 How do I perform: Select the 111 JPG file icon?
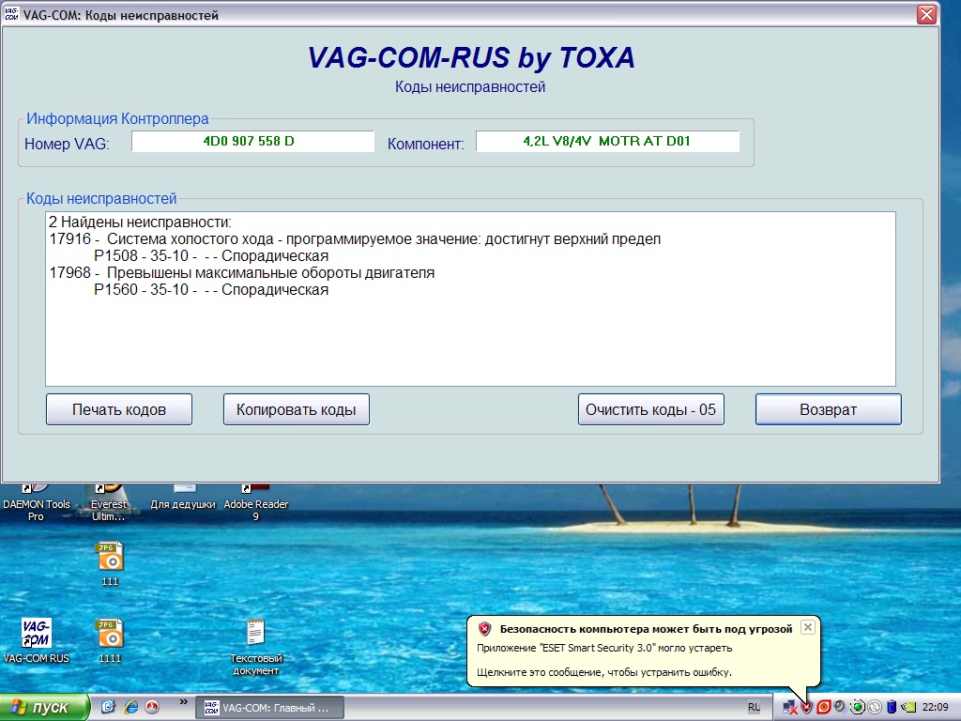tap(110, 559)
